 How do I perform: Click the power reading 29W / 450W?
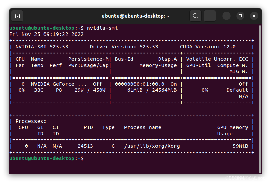(x=90, y=90)
